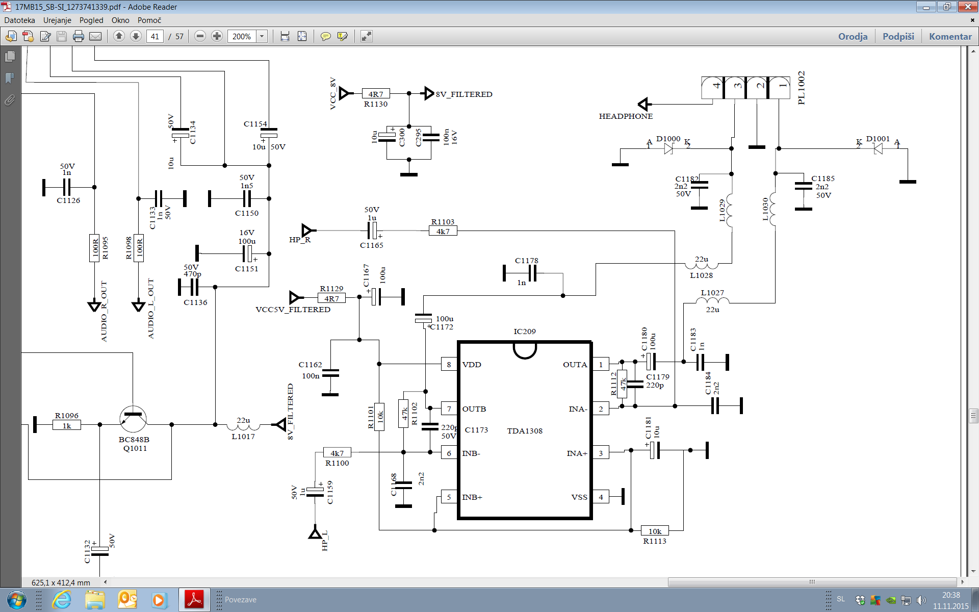This screenshot has width=979, height=612.
Task: Open the 200% zoom level dropdown
Action: tap(262, 36)
